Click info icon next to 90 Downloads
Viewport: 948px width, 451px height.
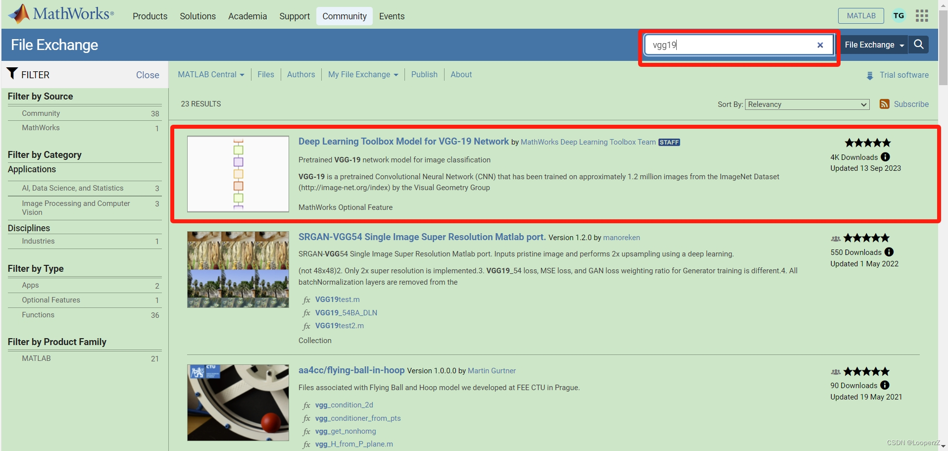tap(885, 385)
